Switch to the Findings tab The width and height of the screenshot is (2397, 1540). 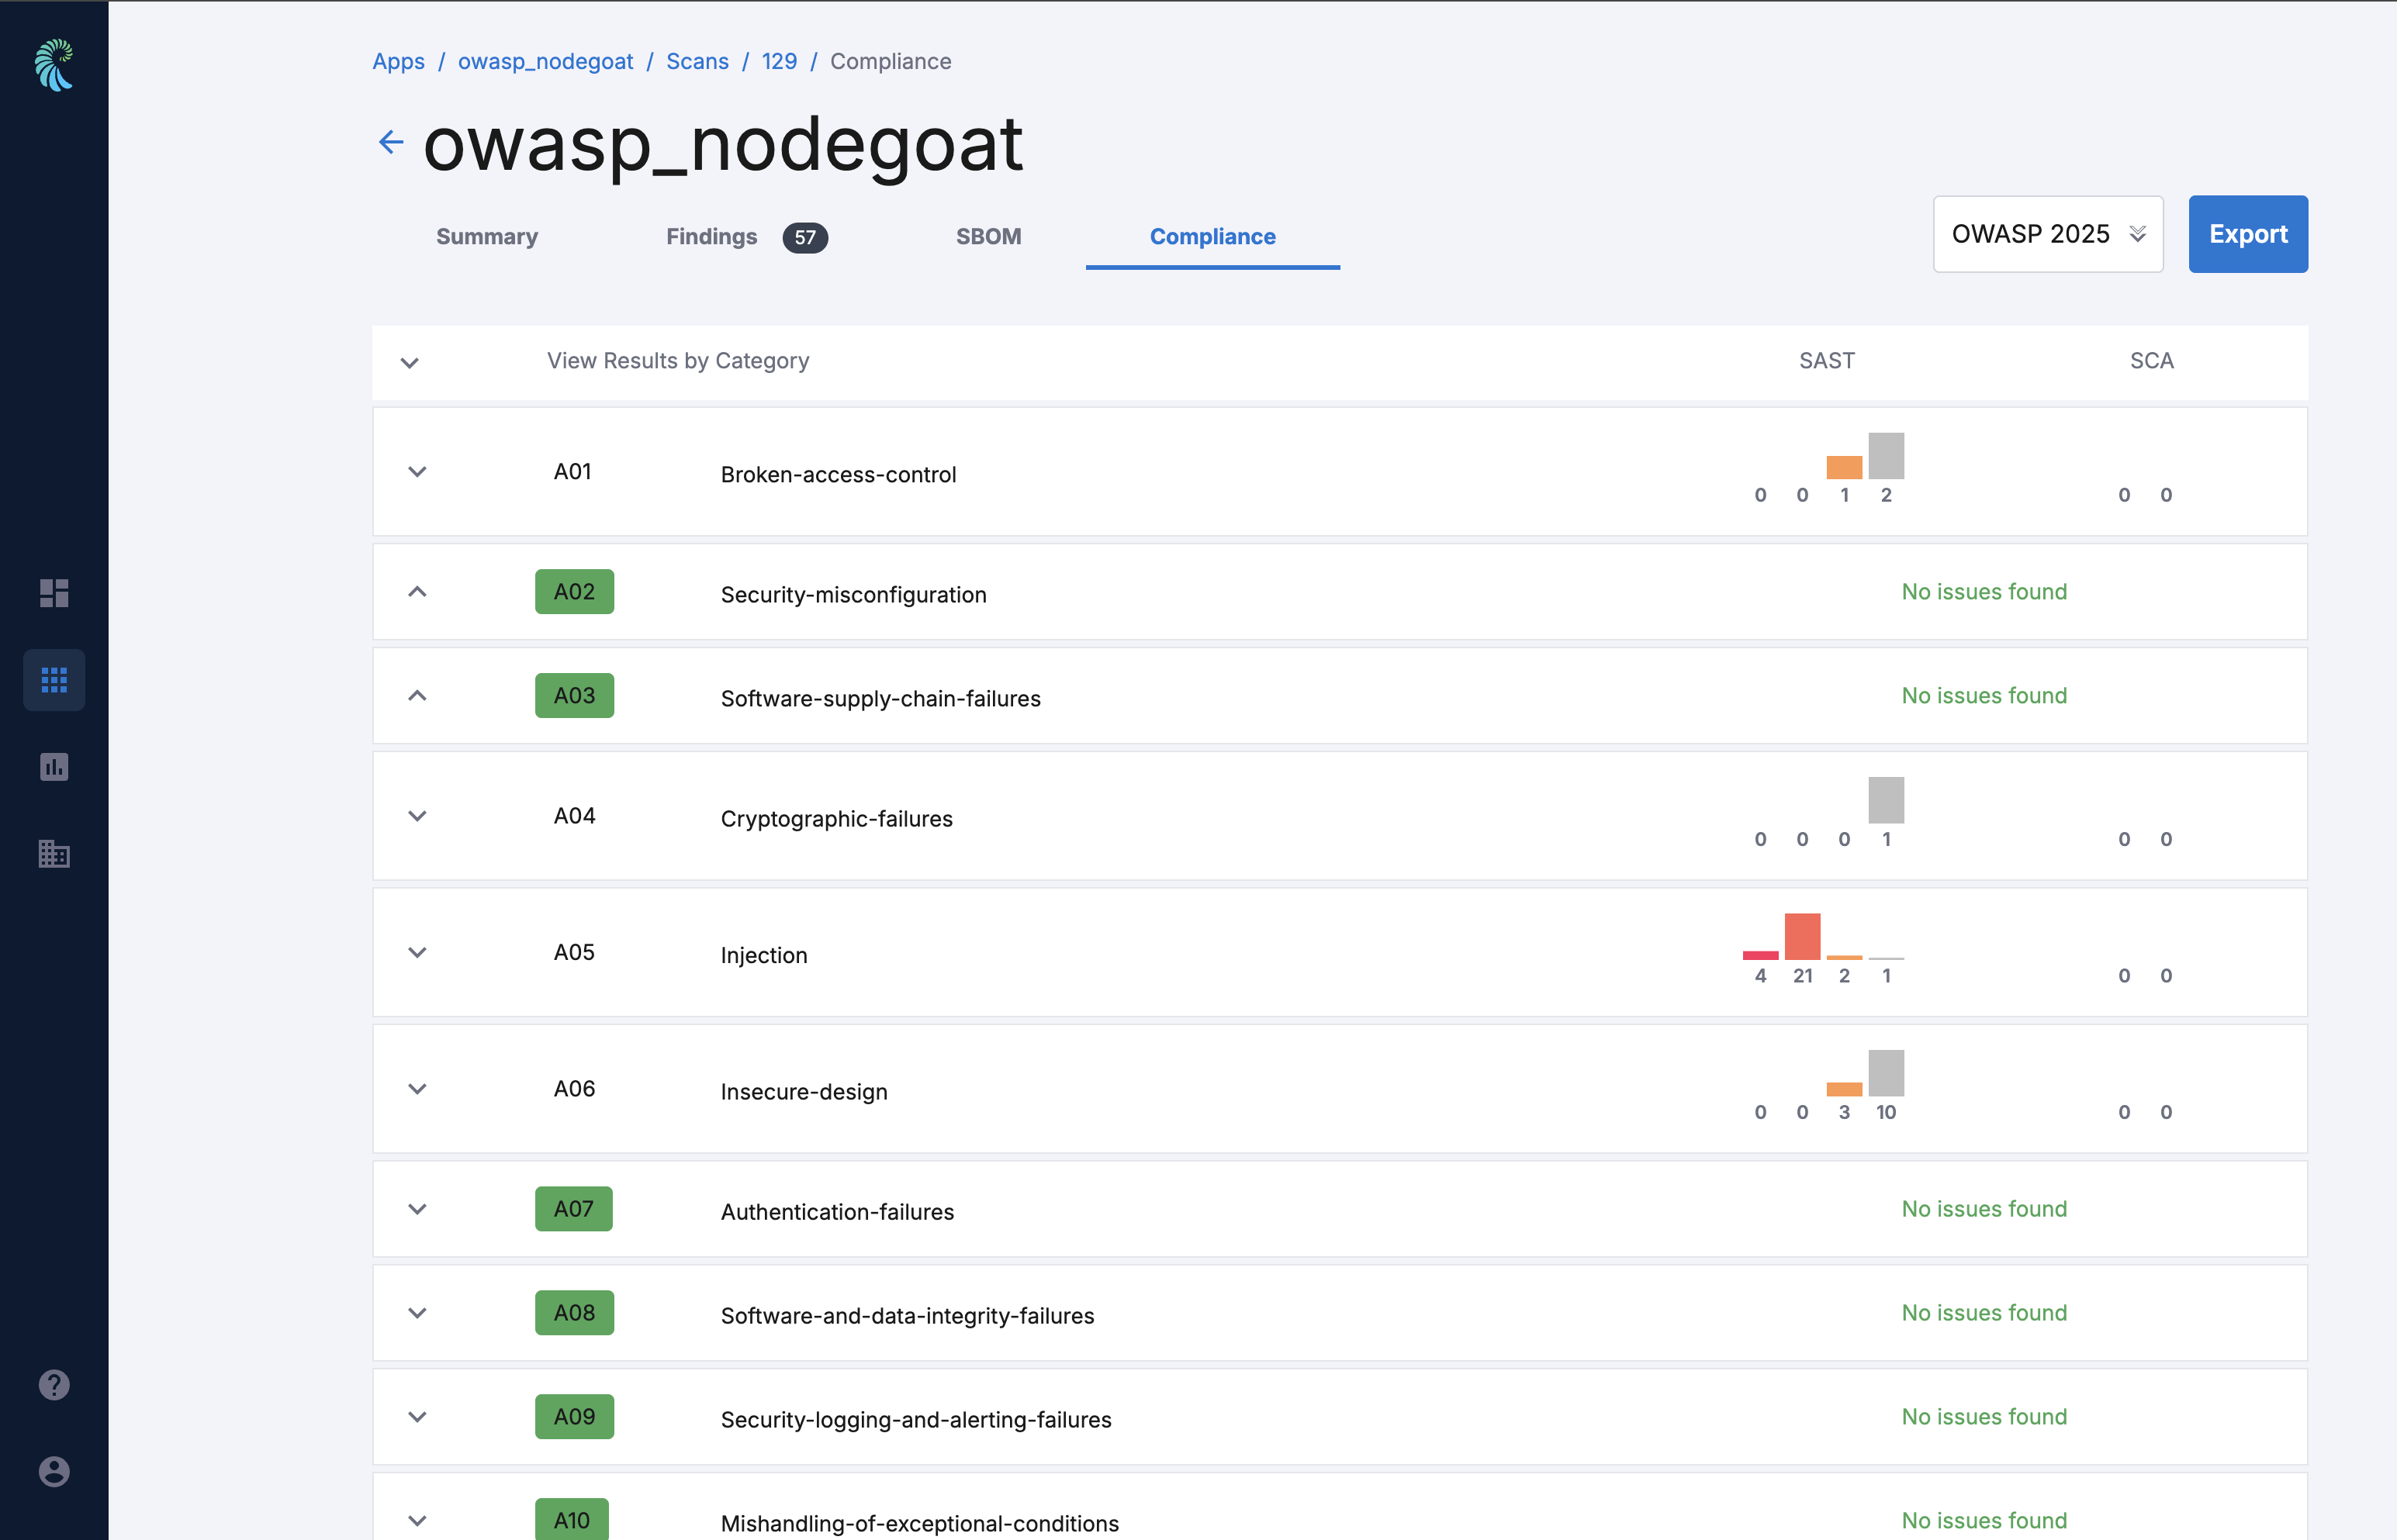click(712, 237)
